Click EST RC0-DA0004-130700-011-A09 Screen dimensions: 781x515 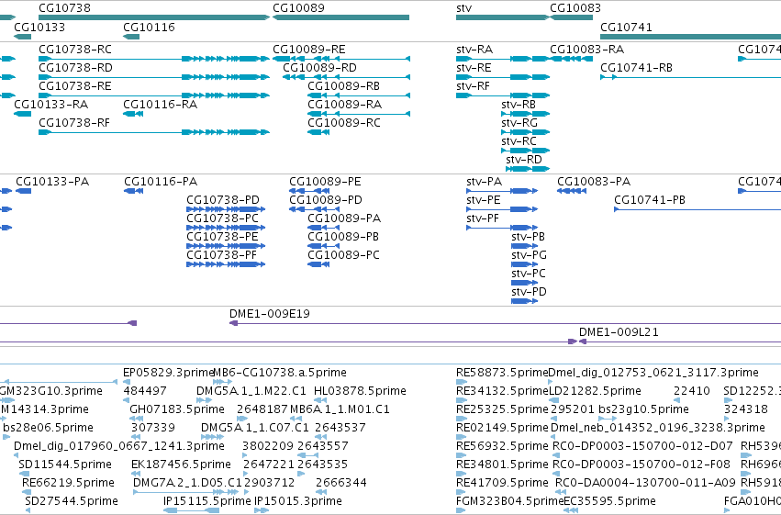coord(645,482)
